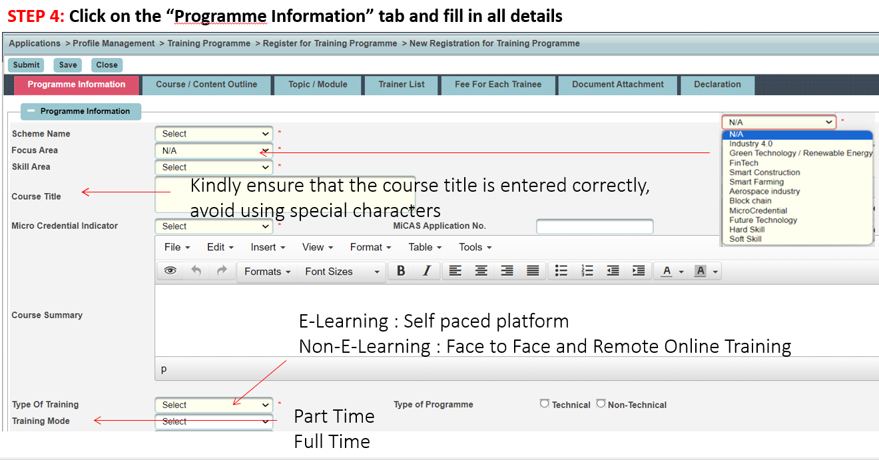This screenshot has width=879, height=460.
Task: Switch to the Trainer List tab
Action: click(x=401, y=85)
